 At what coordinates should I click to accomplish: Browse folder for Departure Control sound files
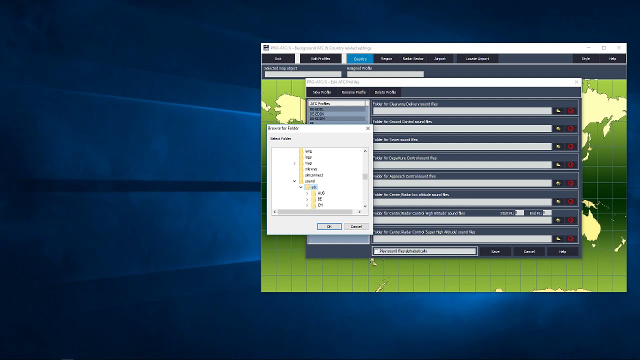pyautogui.click(x=558, y=165)
